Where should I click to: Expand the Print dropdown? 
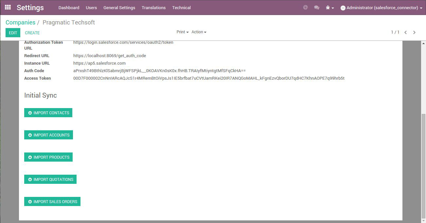183,32
